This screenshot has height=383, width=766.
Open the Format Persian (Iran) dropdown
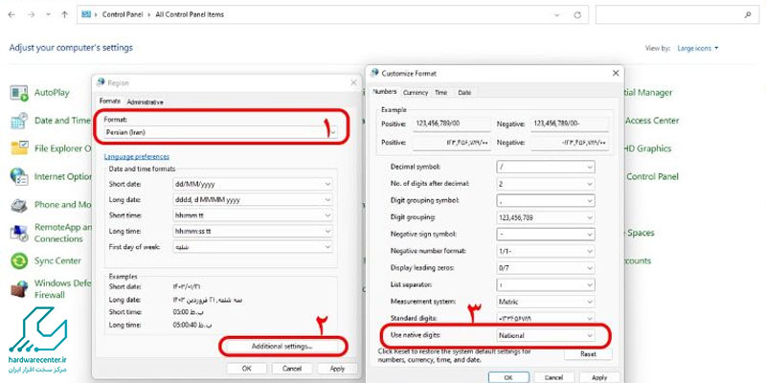click(x=221, y=132)
